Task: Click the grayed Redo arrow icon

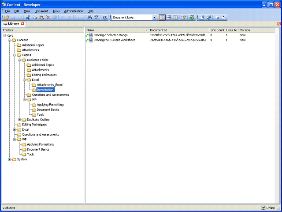Action: (x=70, y=18)
